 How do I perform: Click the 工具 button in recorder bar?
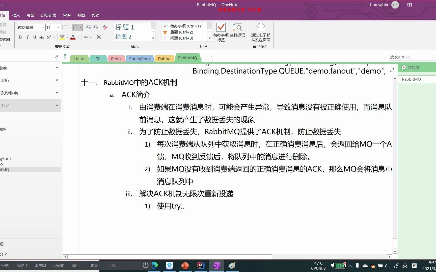[x=112, y=265]
